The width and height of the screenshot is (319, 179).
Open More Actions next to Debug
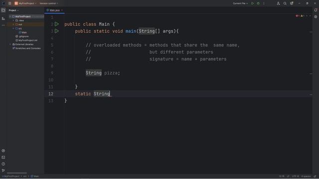pos(264,3)
